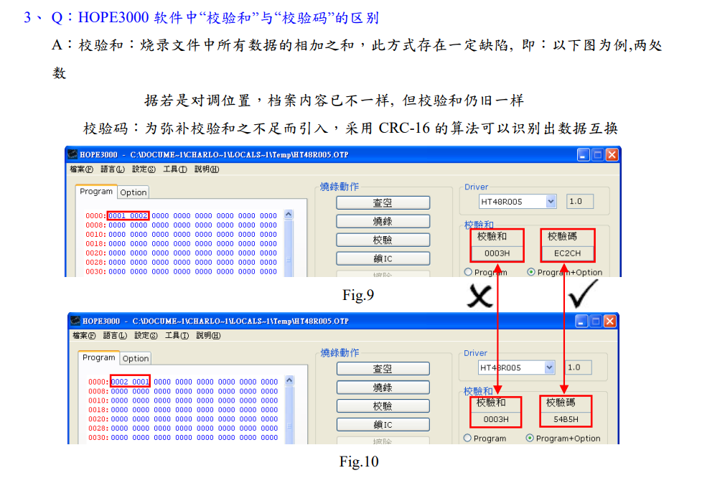The image size is (702, 478).
Task: Maximize the Fig.9 HOPE3000 window
Action: tap(598, 155)
